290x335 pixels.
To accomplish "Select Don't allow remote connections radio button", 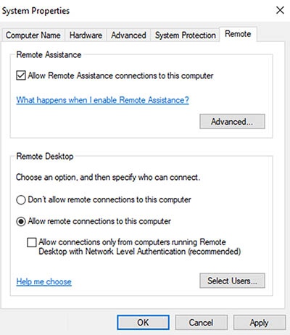I will (x=21, y=200).
